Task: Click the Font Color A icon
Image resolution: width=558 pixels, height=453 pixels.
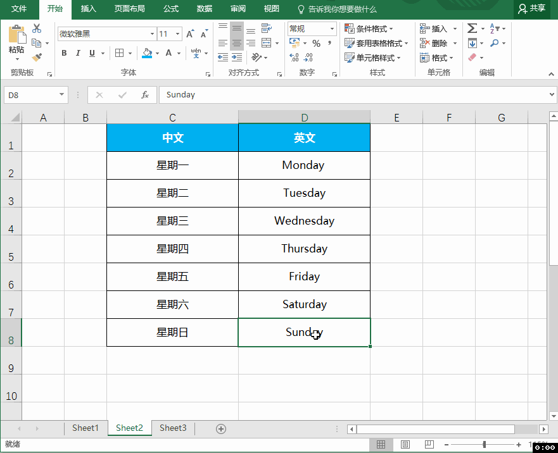Action: pos(168,53)
